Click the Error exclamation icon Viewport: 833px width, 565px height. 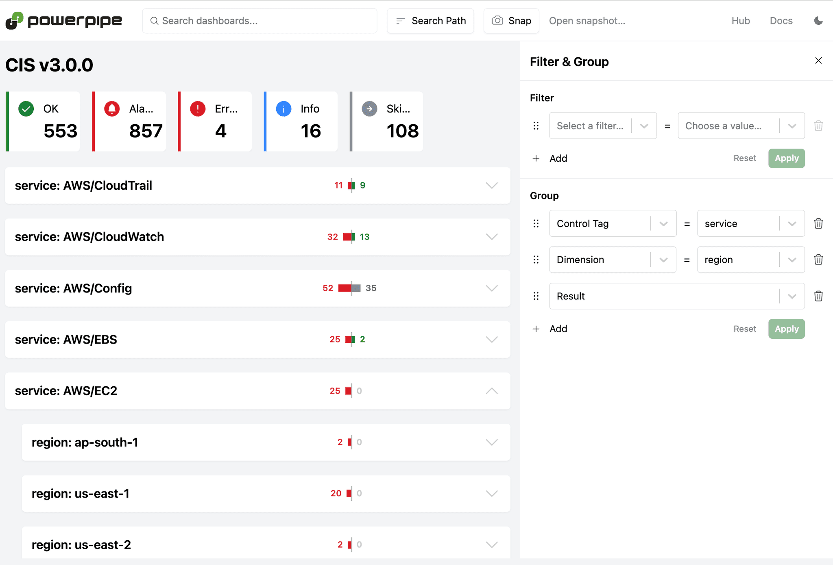point(198,109)
